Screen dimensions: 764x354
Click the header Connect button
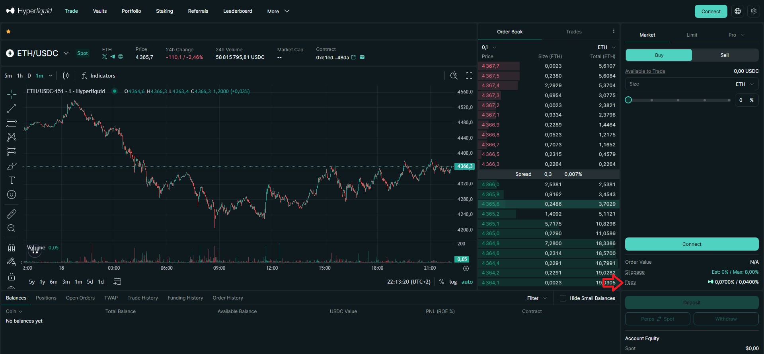[x=711, y=11]
